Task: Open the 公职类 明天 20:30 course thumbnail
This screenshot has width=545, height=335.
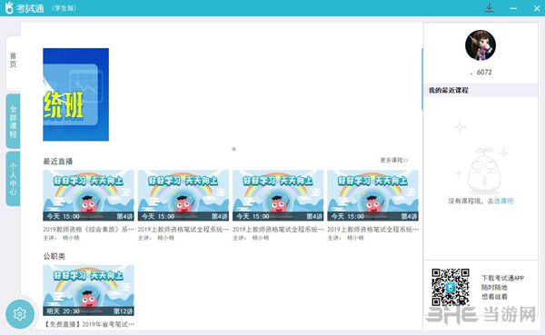Action: 88,291
